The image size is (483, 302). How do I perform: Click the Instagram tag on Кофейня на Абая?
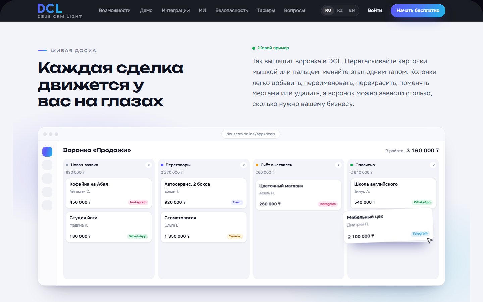point(138,202)
